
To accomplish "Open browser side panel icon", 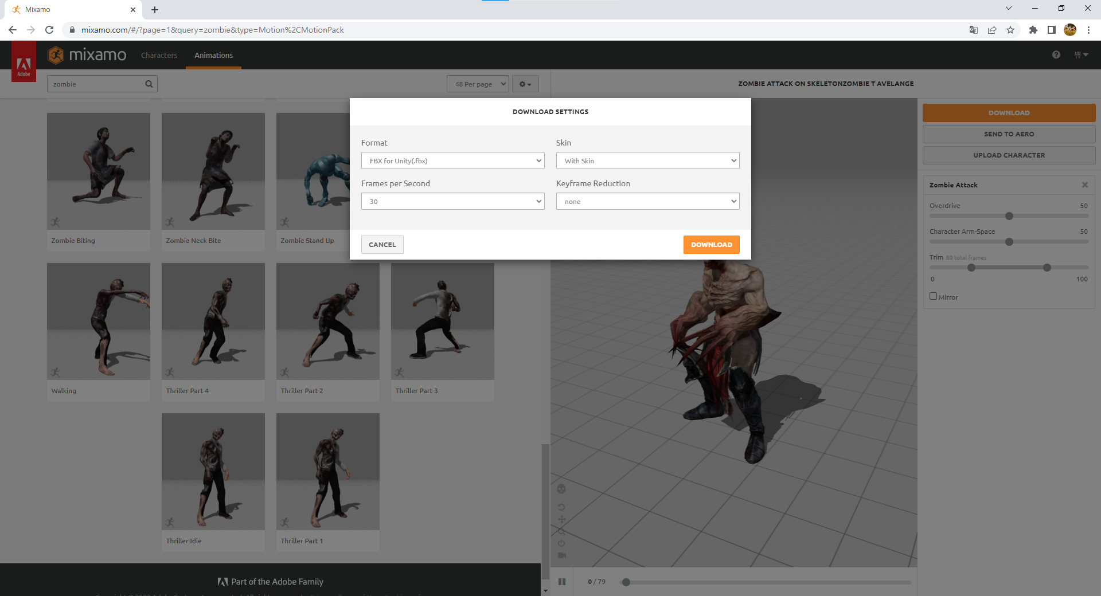I will [x=1052, y=30].
